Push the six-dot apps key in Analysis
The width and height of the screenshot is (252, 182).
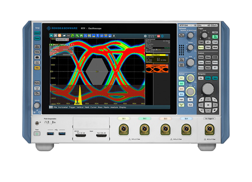(215, 57)
